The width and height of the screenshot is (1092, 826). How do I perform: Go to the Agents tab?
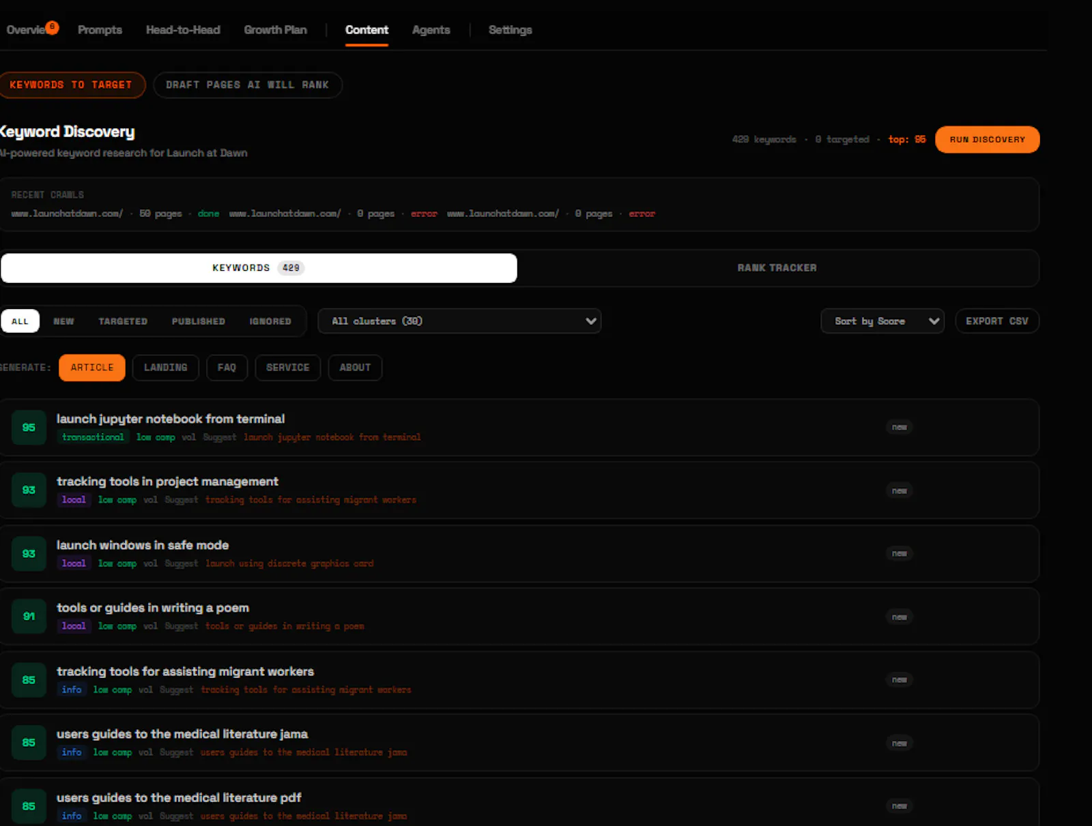(x=431, y=30)
